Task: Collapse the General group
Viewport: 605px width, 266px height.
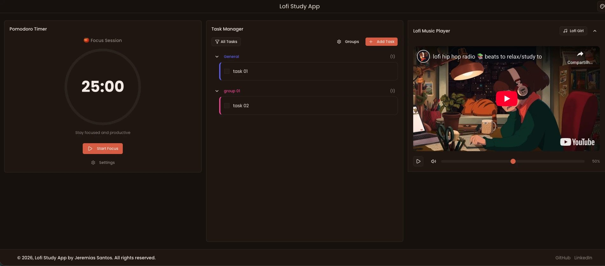Action: pyautogui.click(x=217, y=57)
